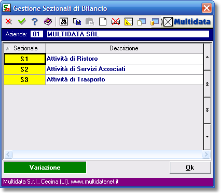Click the Azienda code field 01
221x194 pixels.
click(36, 34)
